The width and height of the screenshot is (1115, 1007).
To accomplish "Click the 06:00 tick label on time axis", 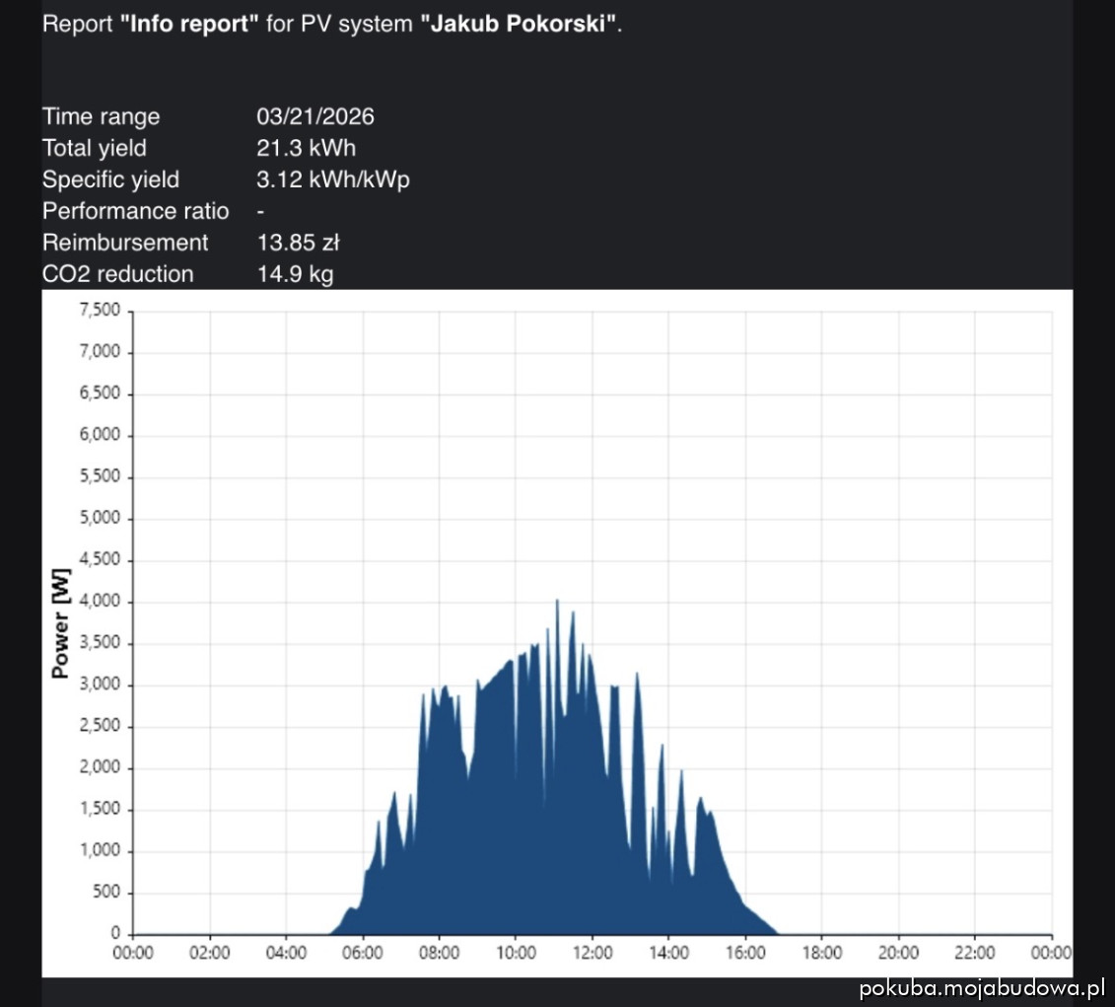I will [x=362, y=953].
